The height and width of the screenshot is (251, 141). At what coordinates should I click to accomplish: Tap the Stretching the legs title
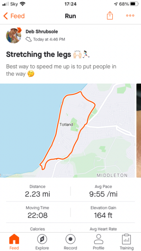click(38, 55)
